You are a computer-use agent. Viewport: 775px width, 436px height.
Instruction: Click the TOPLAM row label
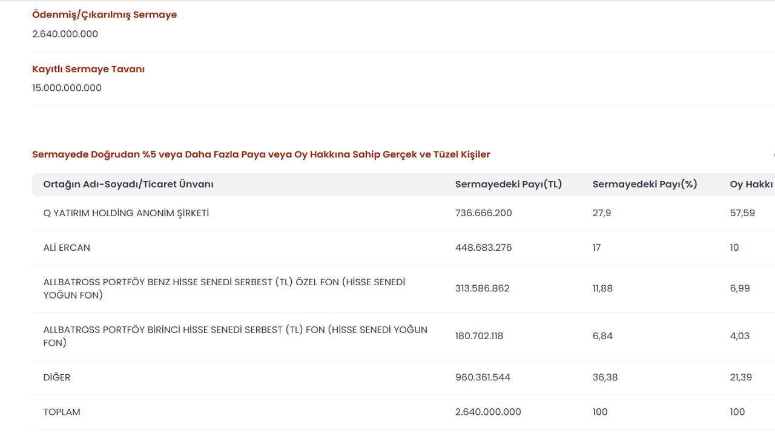click(x=62, y=412)
